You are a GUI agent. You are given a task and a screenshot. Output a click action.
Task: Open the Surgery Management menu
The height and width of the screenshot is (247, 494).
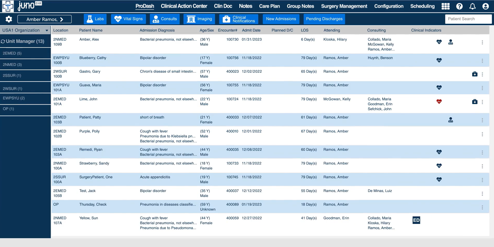point(344,6)
